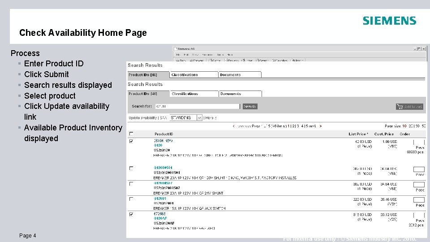Viewport: 430px width, 242px height.
Task: Click the Siemens logo on the slide
Action: click(389, 21)
